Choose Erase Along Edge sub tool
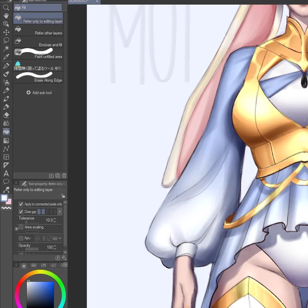Viewport: 308px width, 308px height. (38, 77)
